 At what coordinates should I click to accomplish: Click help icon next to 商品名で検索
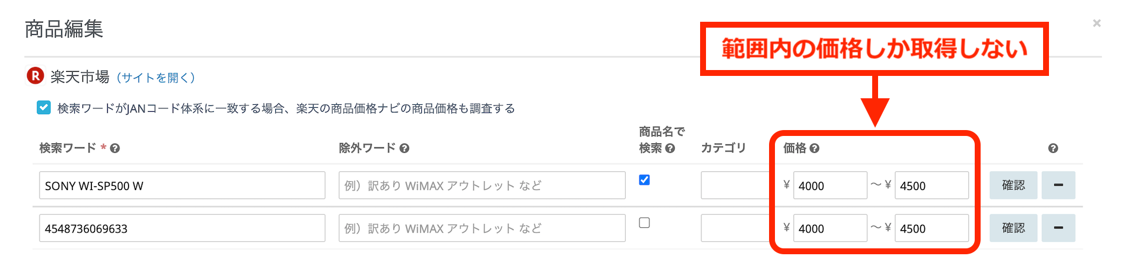(x=670, y=148)
